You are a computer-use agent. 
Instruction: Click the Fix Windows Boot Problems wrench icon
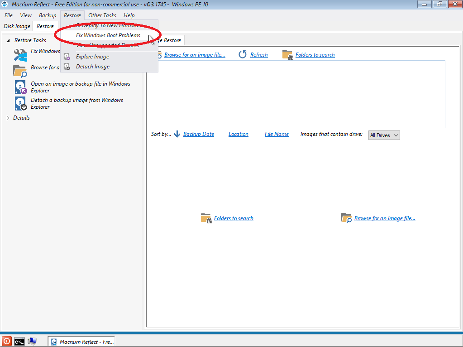pyautogui.click(x=20, y=55)
